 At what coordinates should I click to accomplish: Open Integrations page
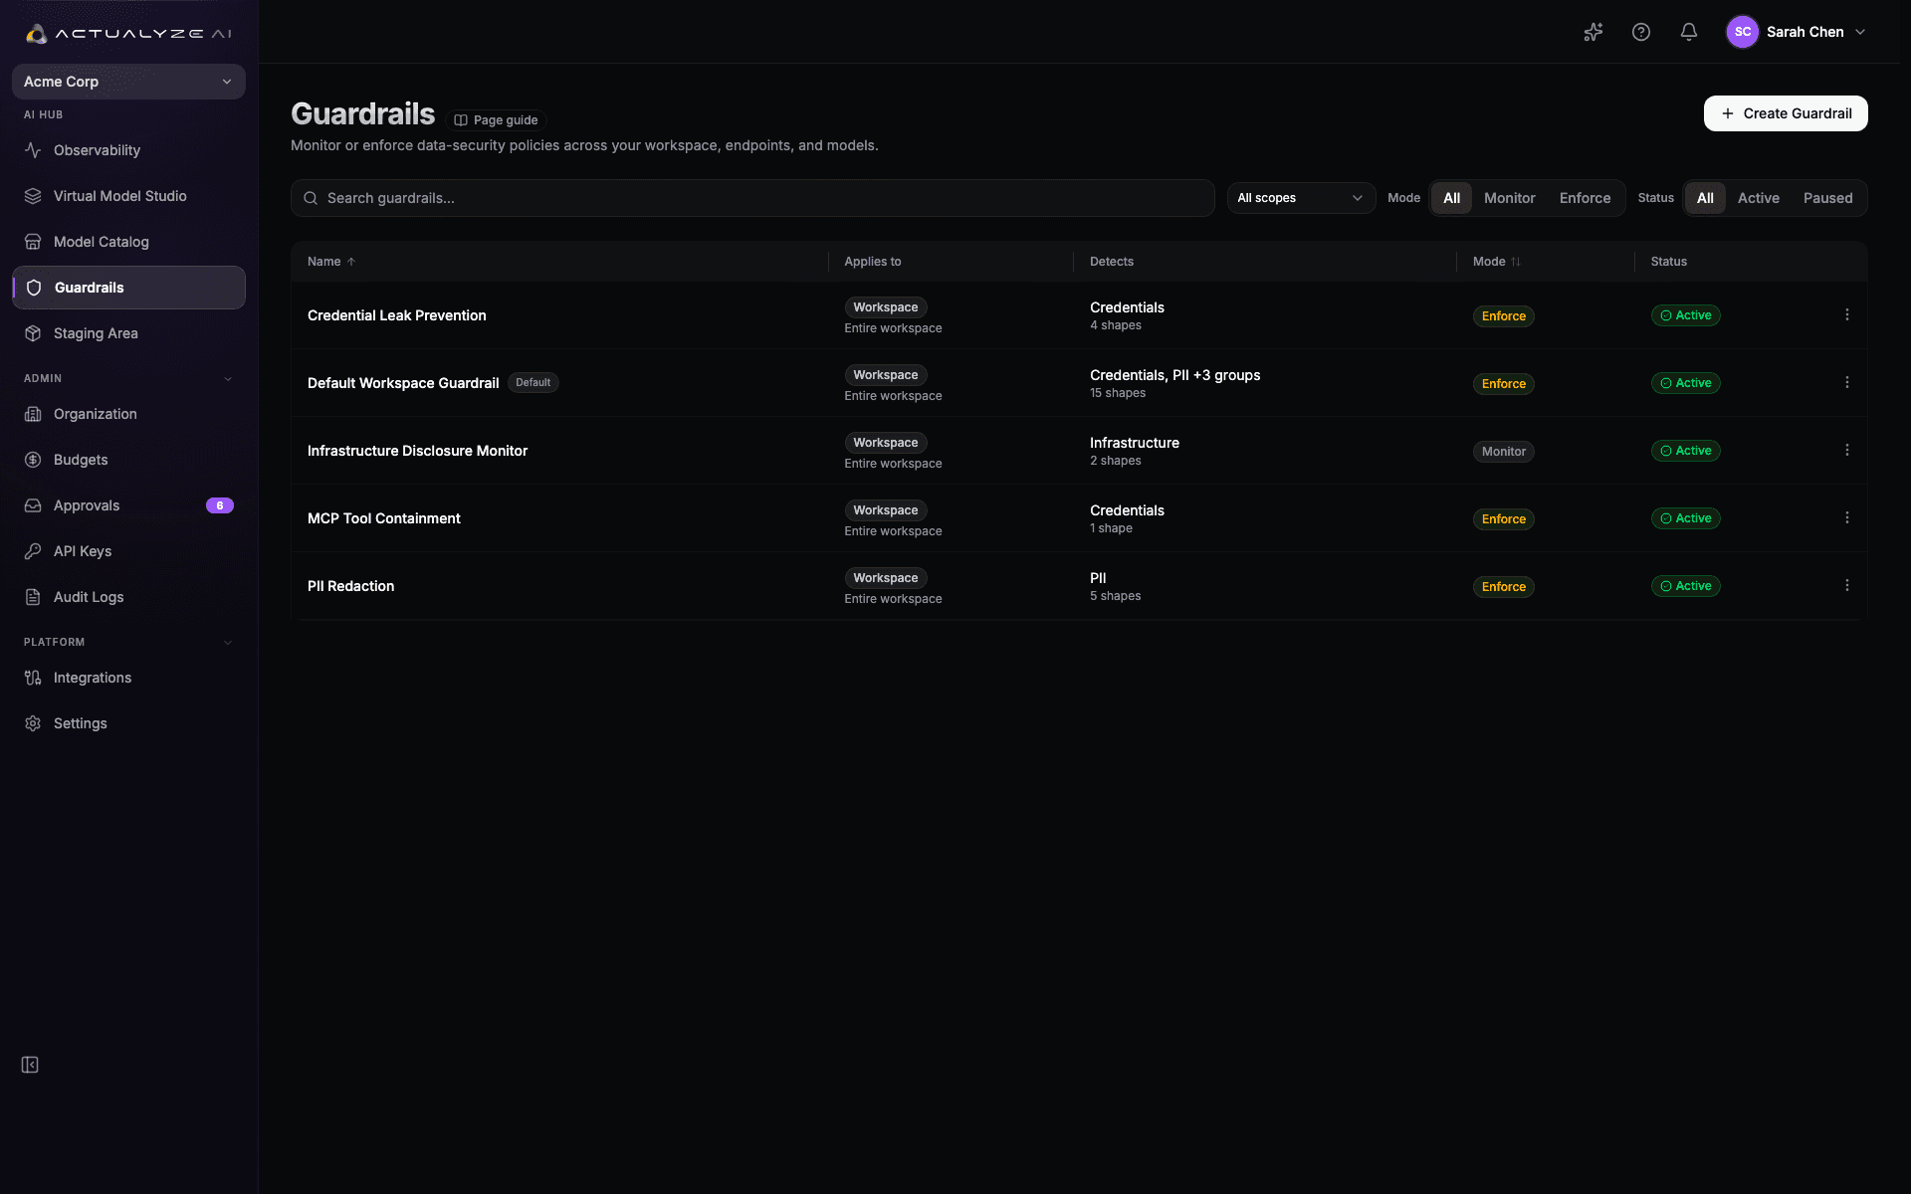point(128,678)
